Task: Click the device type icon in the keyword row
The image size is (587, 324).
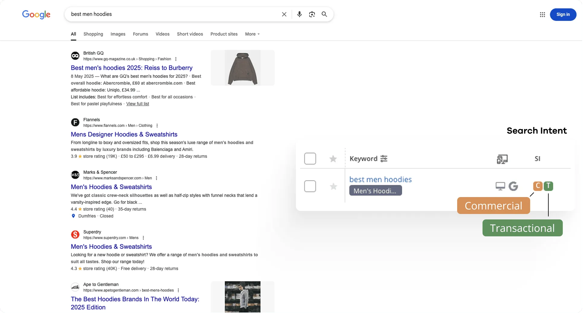Action: click(500, 186)
